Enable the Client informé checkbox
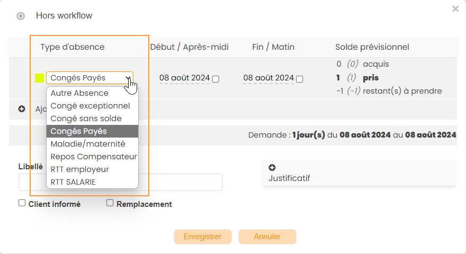 point(22,203)
